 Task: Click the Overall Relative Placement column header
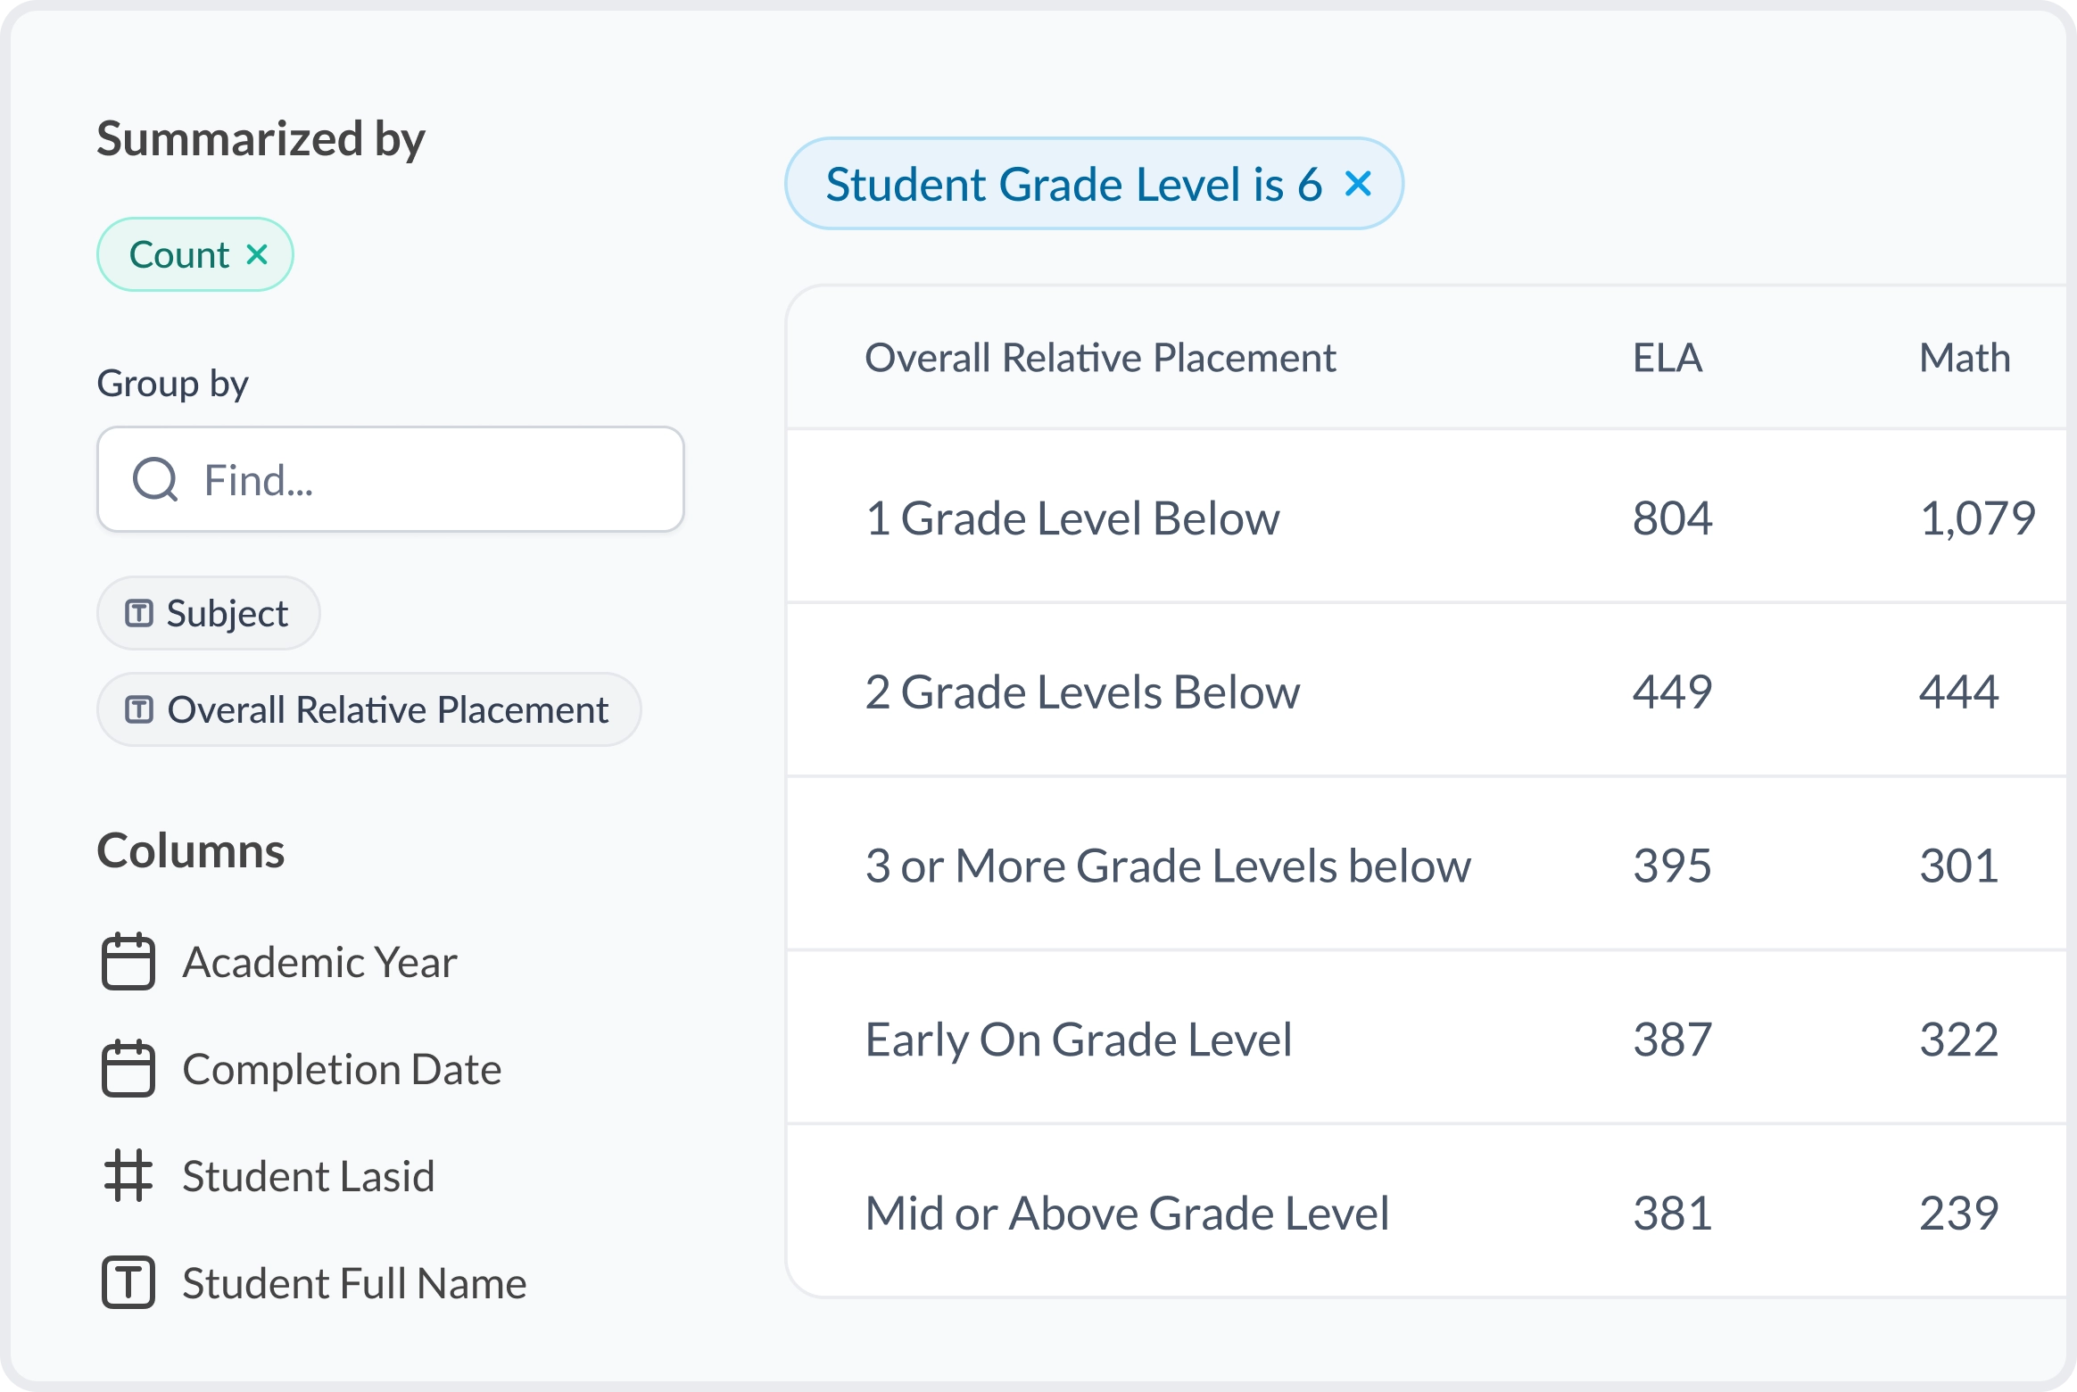[x=1100, y=358]
